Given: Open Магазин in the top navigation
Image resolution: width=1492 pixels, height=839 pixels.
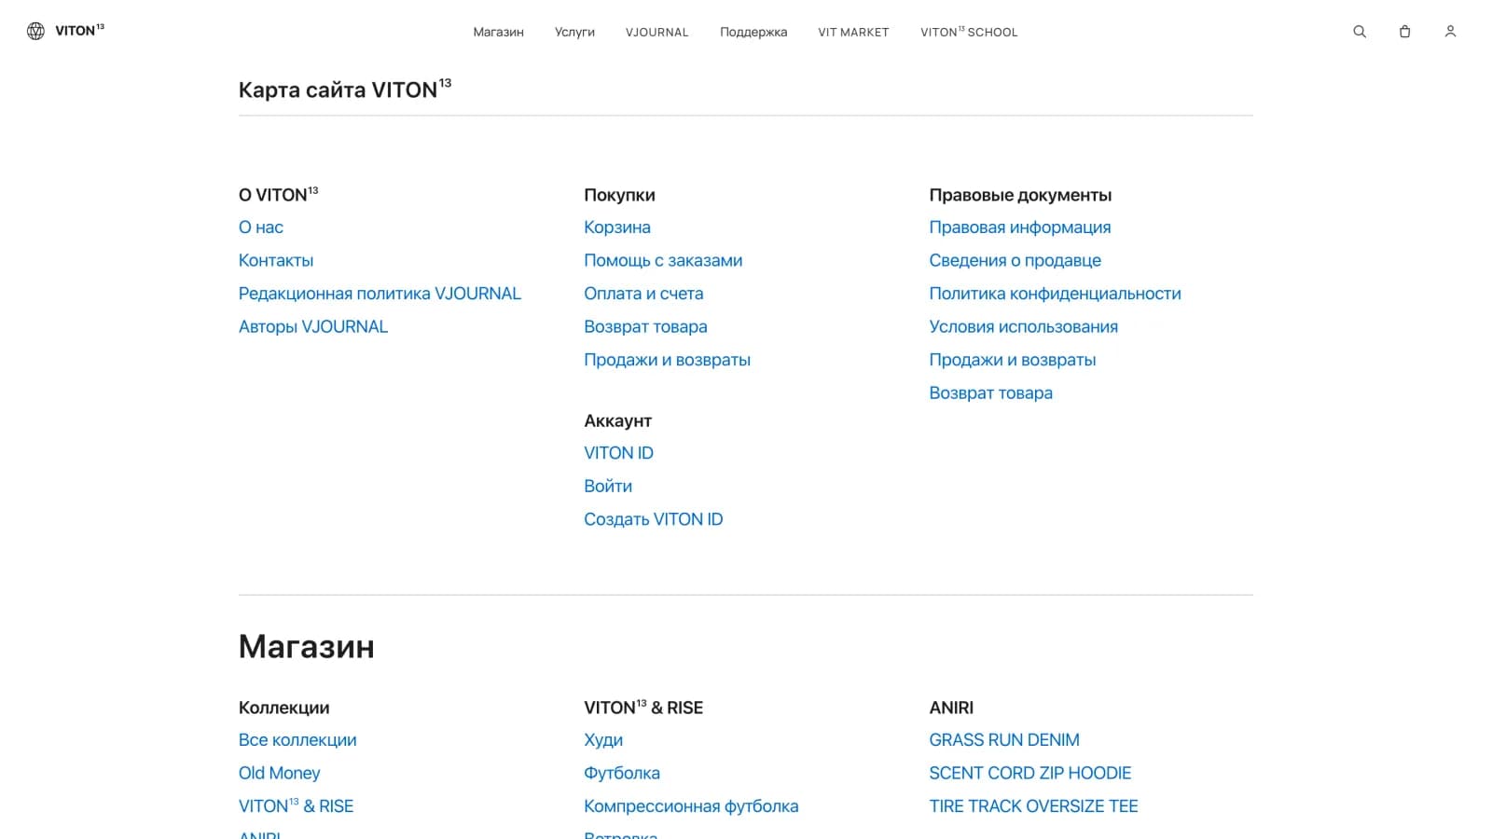Looking at the screenshot, I should tap(498, 32).
